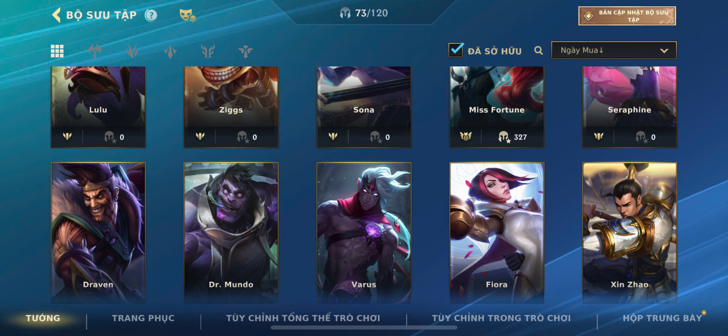Click Bản Cập Nhật Bộ Sưu Tập button
728x336 pixels.
627,16
